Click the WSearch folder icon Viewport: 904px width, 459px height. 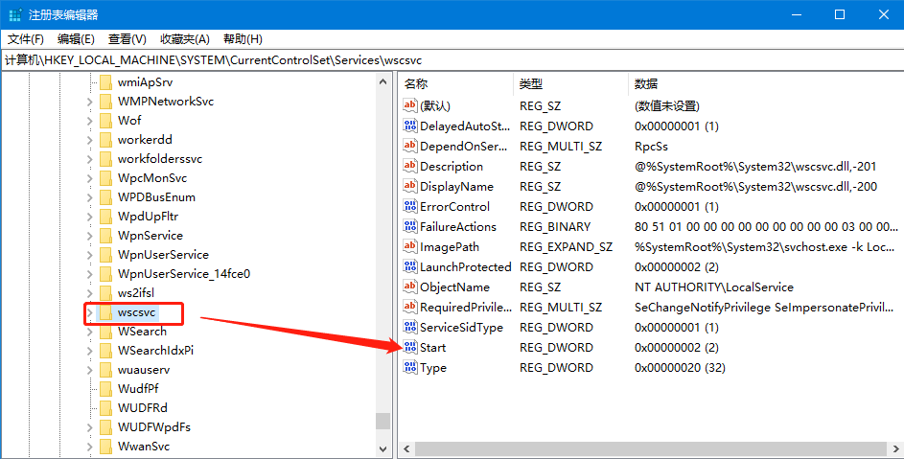105,332
